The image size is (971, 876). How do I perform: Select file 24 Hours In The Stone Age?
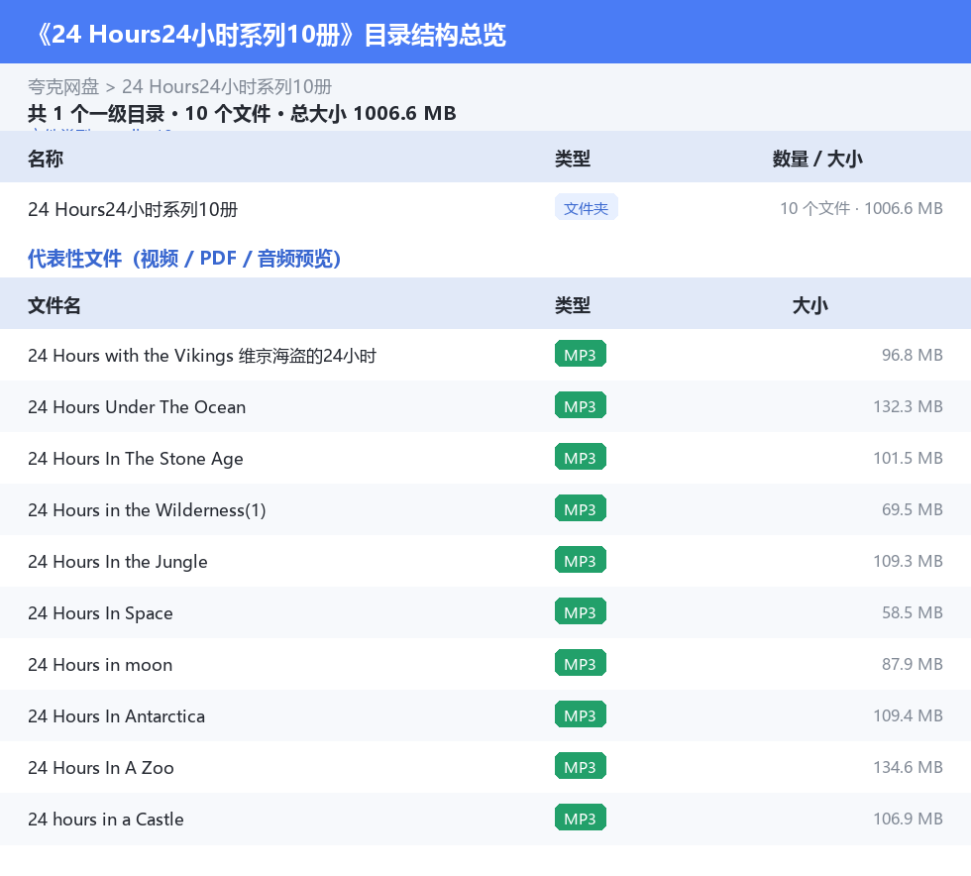click(x=485, y=458)
